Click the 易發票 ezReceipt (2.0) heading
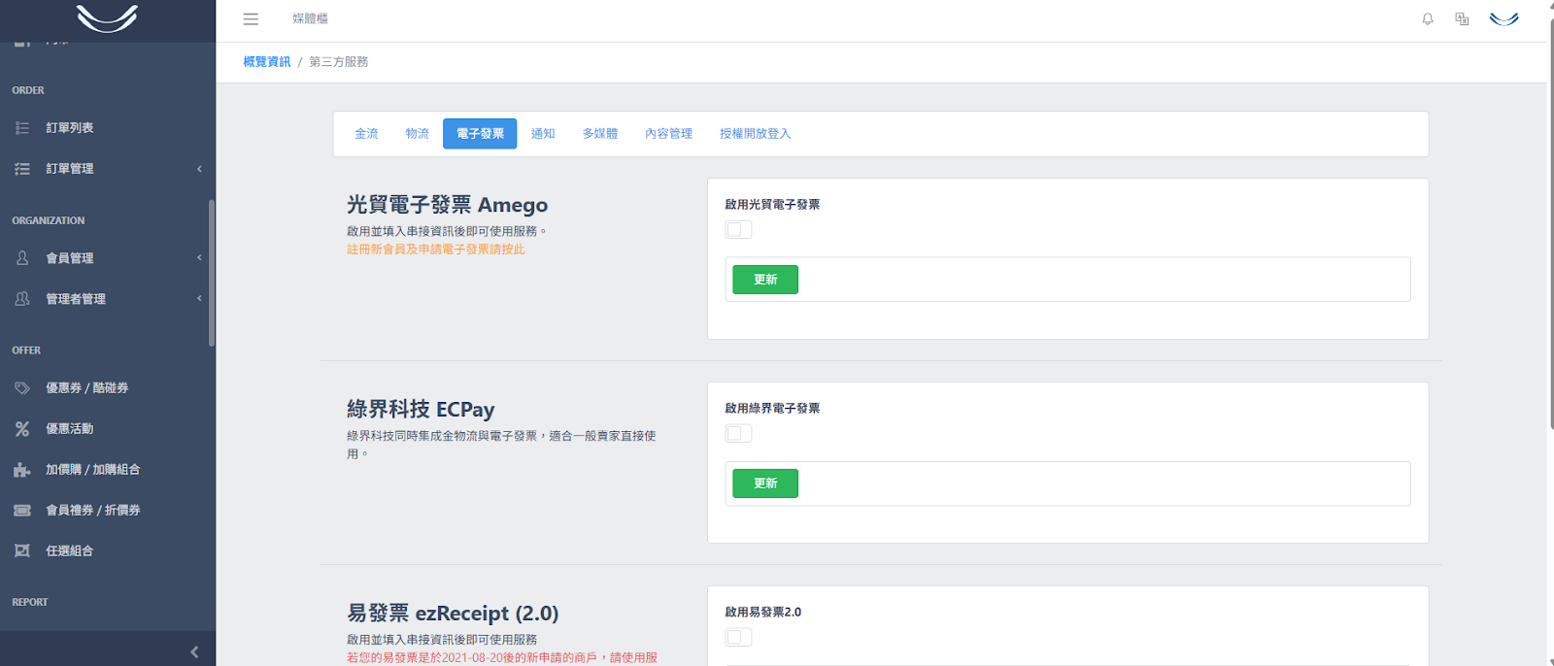 [453, 614]
